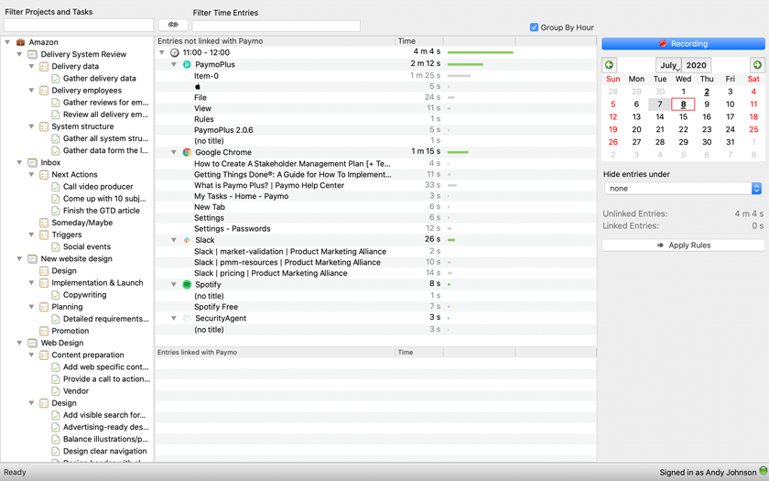Click the PaymoPlus app icon
The height and width of the screenshot is (481, 769).
tap(187, 64)
